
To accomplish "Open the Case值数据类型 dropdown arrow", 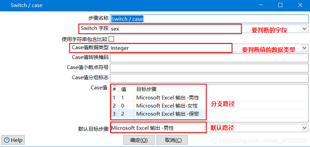I will (x=305, y=48).
